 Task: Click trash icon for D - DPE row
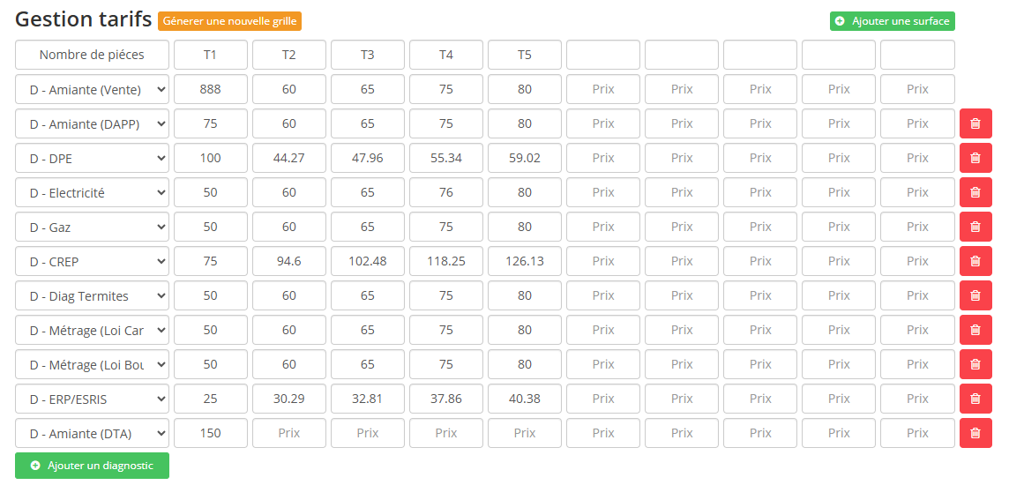coord(975,159)
